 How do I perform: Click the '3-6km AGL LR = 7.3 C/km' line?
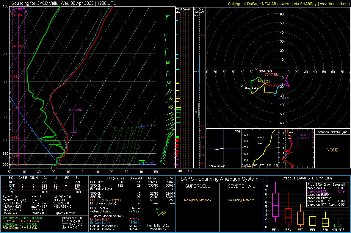point(21,221)
